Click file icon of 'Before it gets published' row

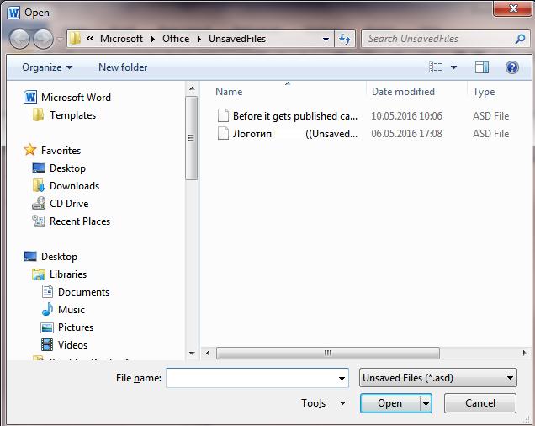click(223, 115)
